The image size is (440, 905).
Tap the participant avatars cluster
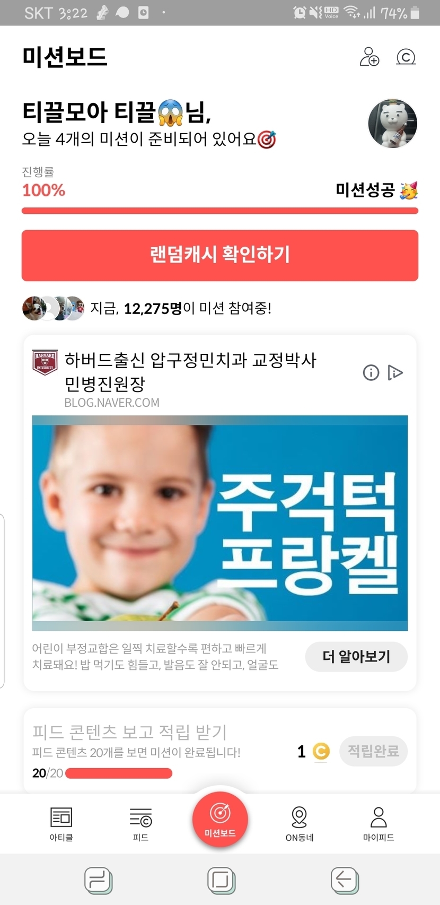(x=53, y=308)
